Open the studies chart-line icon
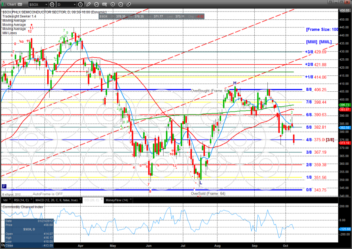Viewport: 352px width, 249px height. 97,4
